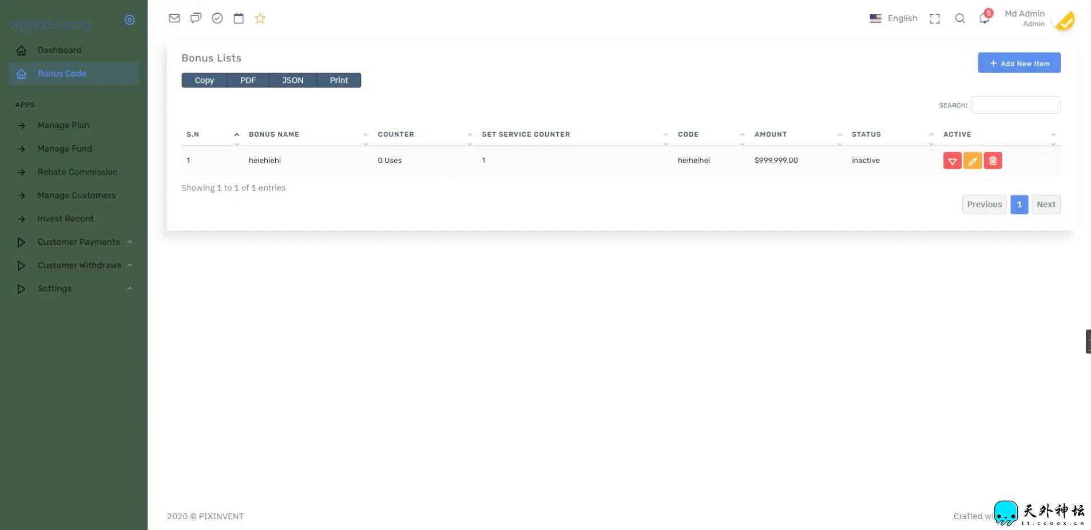Screen dimensions: 1091x530
Task: Click the PIXINVENT footer link
Action: (x=221, y=516)
